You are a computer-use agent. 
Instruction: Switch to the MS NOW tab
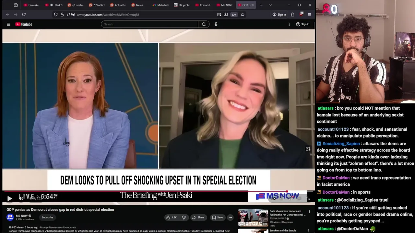tap(225, 5)
